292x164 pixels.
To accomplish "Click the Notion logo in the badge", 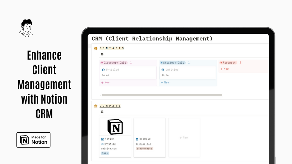I will (x=24, y=140).
